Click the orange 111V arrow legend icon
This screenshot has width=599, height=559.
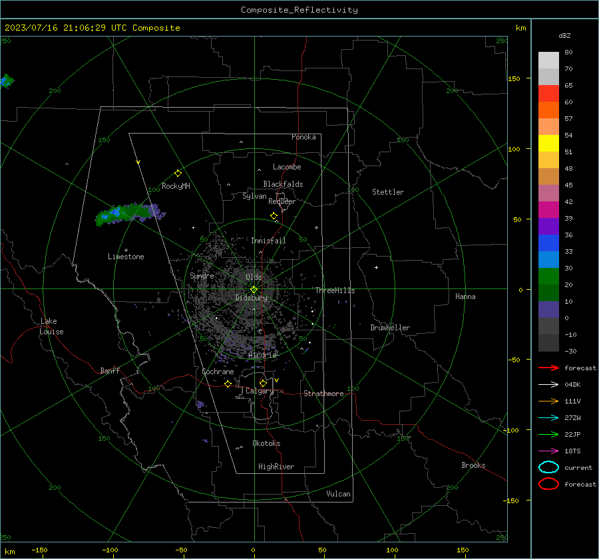548,401
